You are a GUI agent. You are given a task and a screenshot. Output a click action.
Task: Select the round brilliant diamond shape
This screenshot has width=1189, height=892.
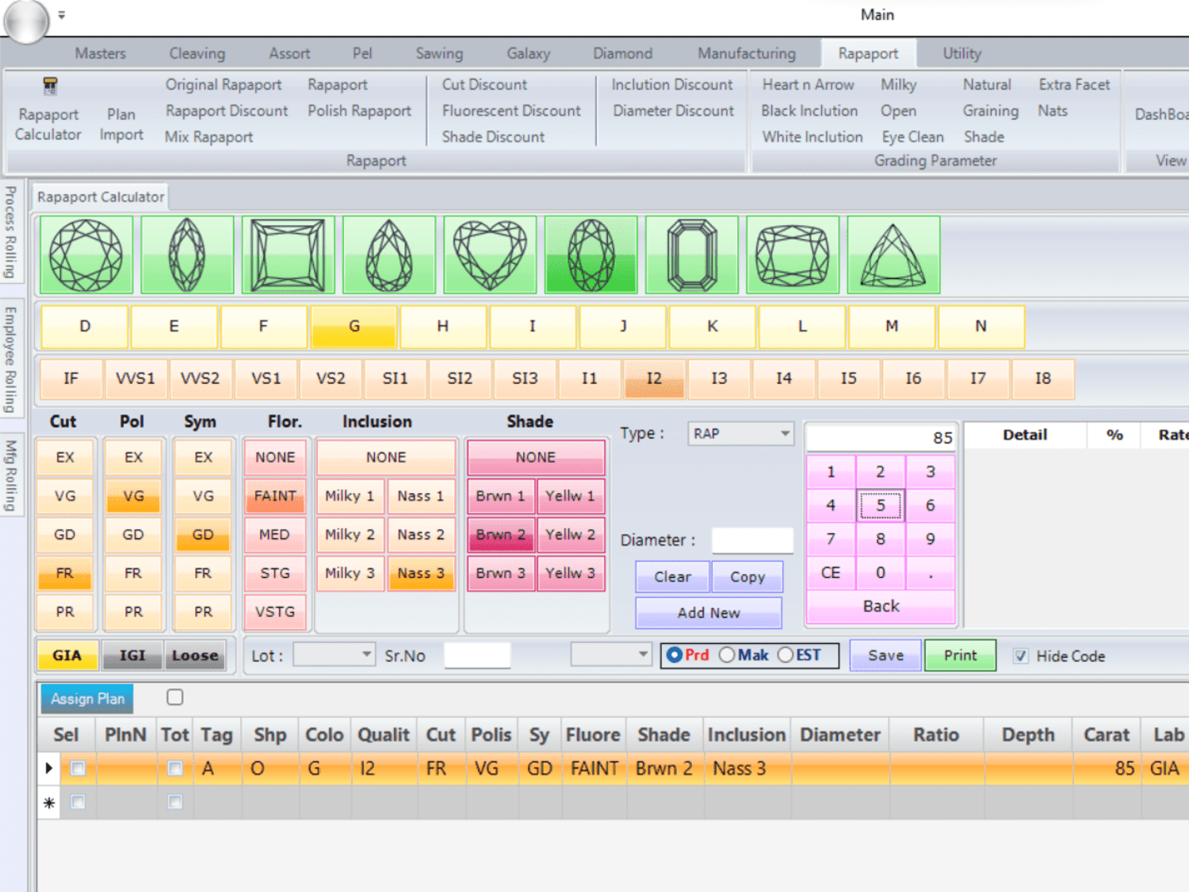(86, 255)
